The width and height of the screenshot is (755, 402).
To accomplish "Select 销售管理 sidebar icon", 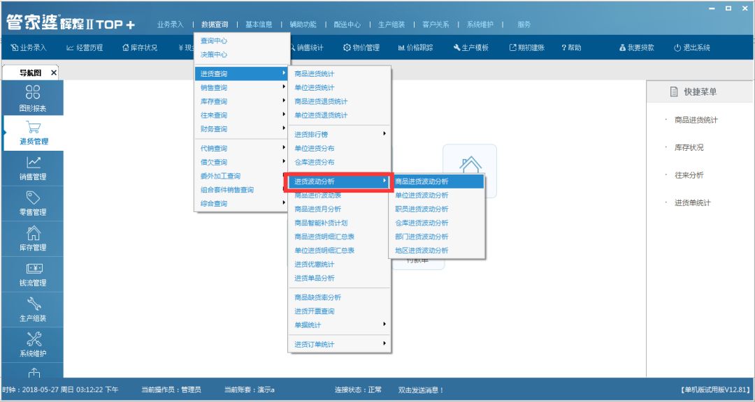I will [32, 168].
